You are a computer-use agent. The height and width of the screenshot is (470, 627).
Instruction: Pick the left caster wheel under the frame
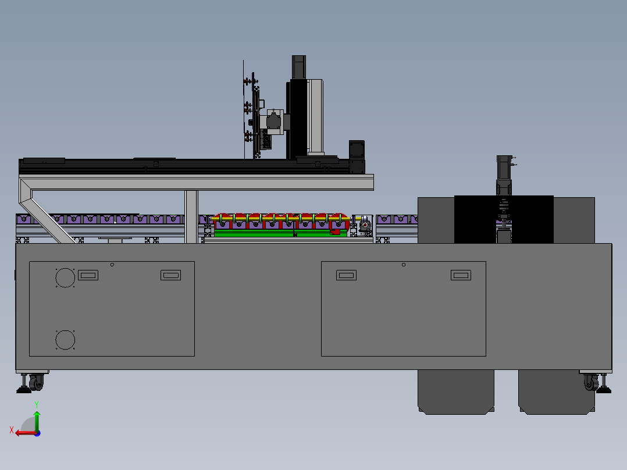[x=37, y=382]
